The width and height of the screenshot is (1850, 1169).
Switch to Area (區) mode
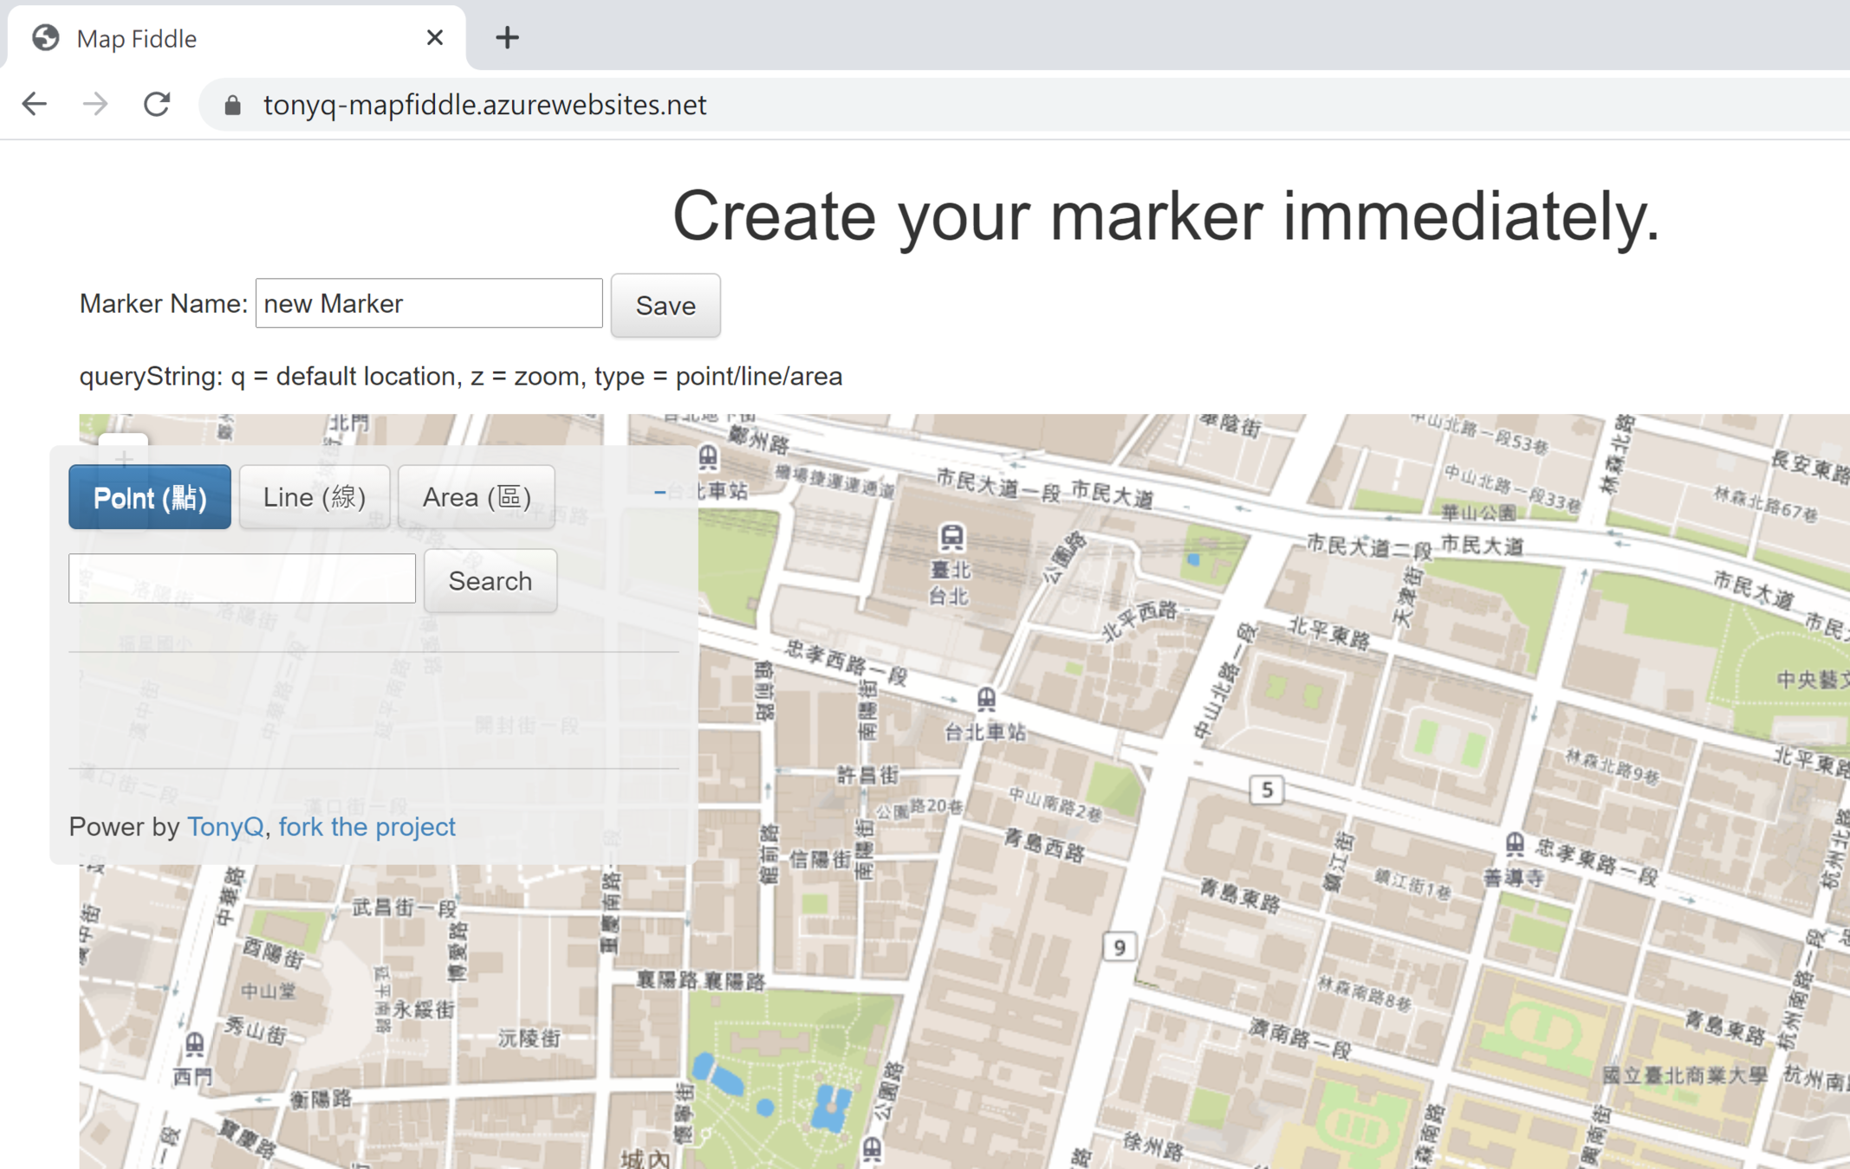(476, 497)
